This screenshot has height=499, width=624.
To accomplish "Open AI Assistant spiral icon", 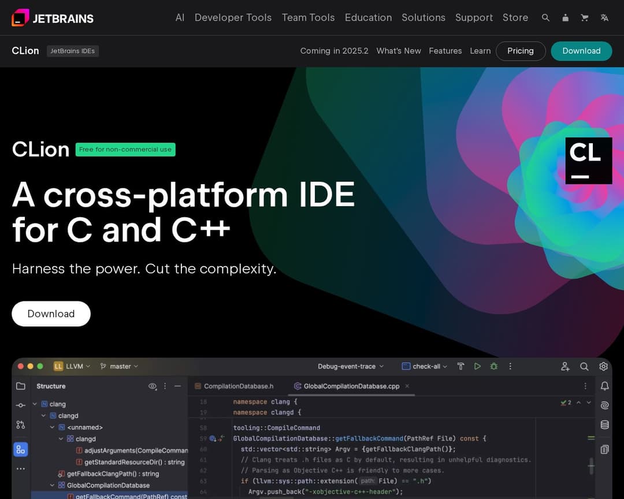I will [604, 405].
